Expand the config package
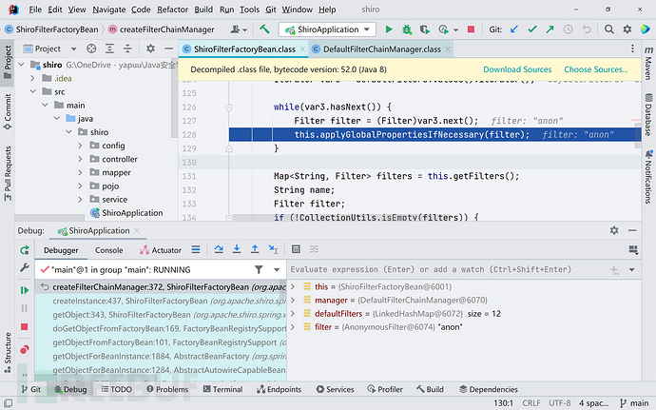 [80, 146]
